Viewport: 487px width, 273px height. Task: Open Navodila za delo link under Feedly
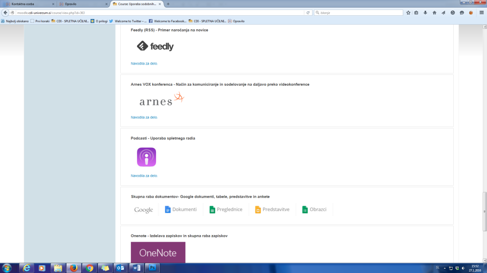(144, 63)
